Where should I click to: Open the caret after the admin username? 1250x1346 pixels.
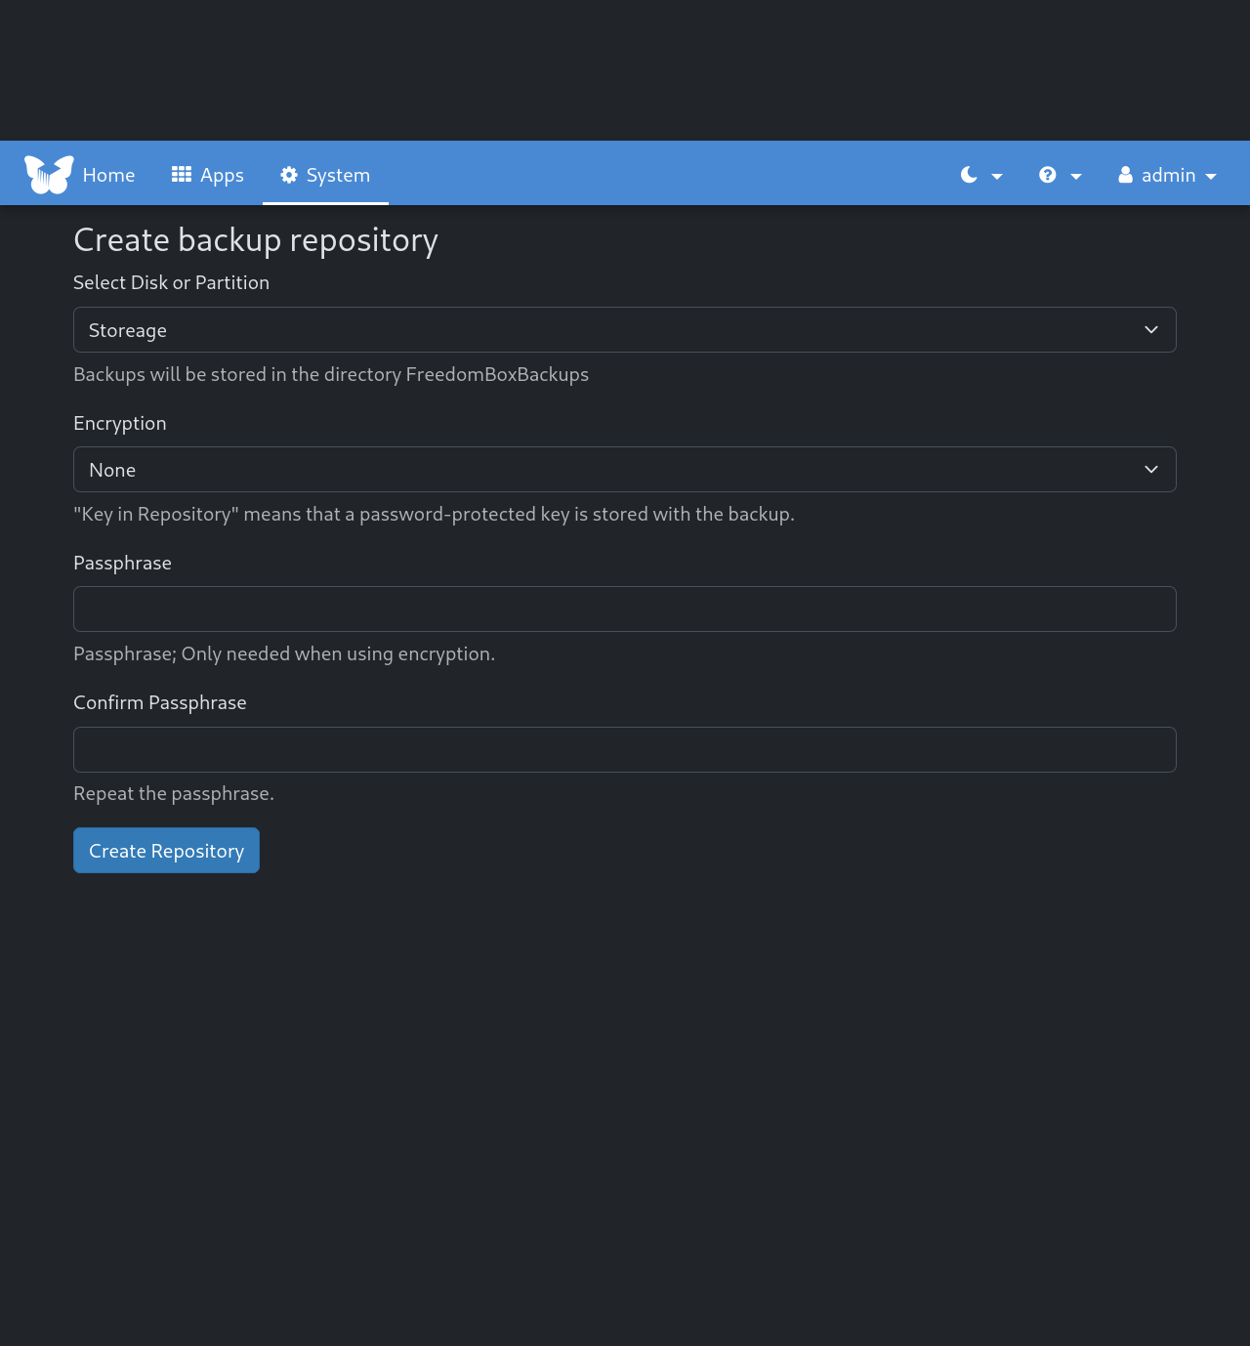pos(1211,177)
